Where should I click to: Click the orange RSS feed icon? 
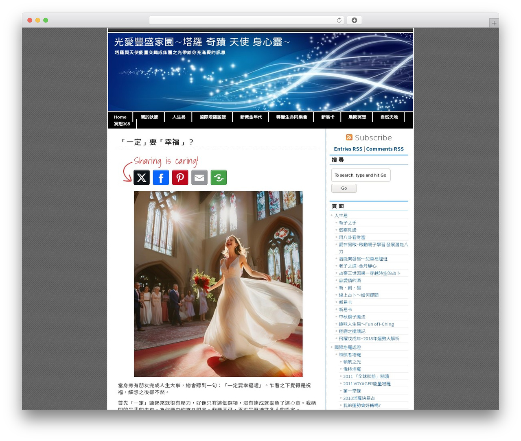tap(349, 138)
